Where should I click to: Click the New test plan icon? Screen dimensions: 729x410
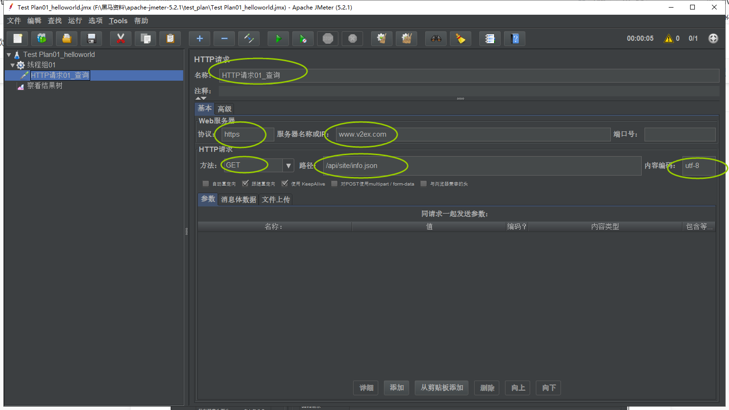coord(18,38)
